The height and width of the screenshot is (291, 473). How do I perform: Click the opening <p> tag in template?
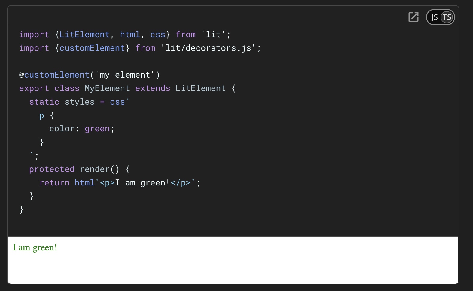tap(107, 183)
